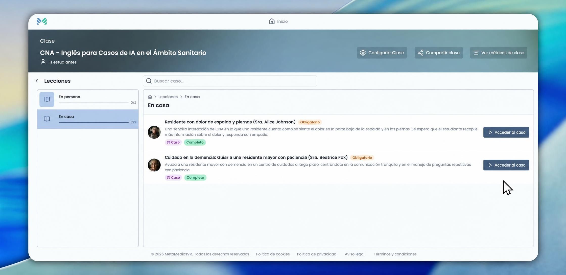Image resolution: width=566 pixels, height=275 pixels.
Task: Go to Lecciones in the breadcrumb
Action: click(168, 97)
